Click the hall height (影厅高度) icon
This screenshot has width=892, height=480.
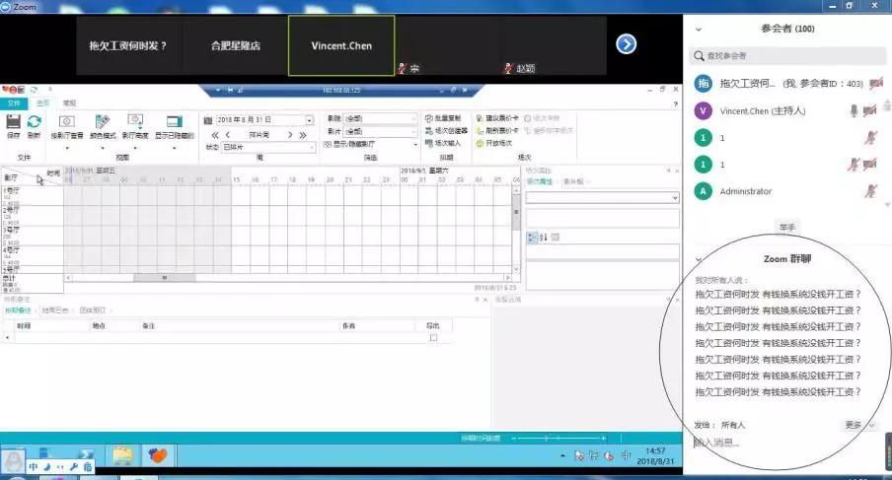pyautogui.click(x=135, y=121)
